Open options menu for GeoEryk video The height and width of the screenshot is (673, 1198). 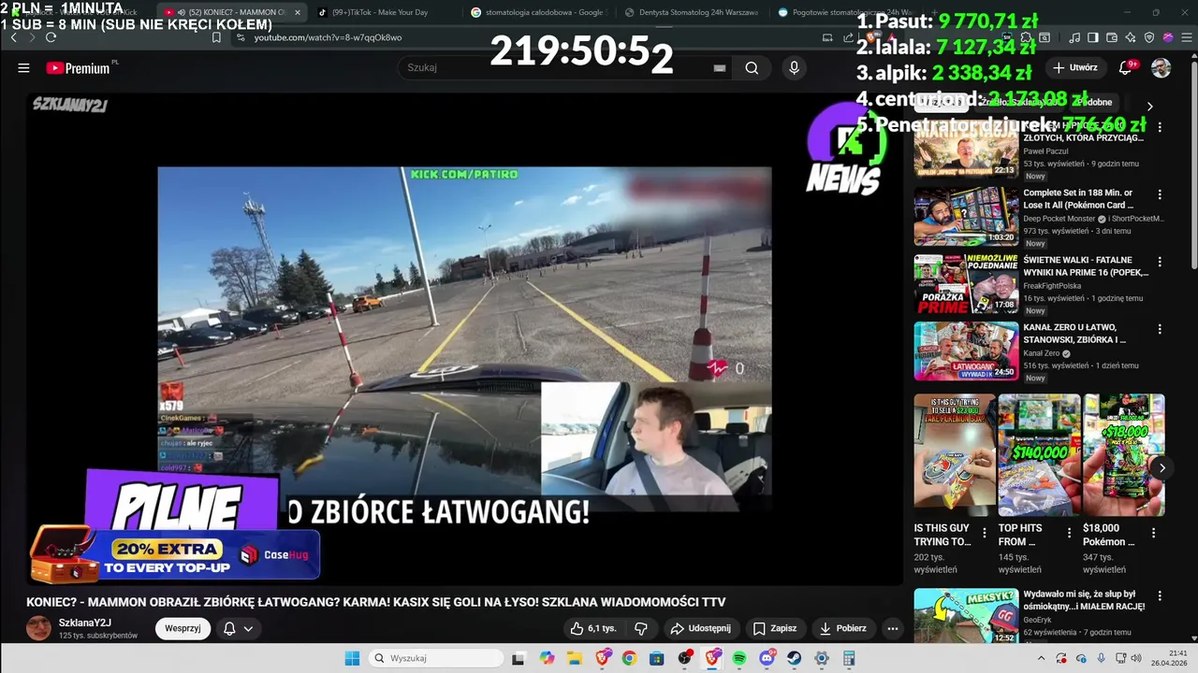pyautogui.click(x=1160, y=595)
